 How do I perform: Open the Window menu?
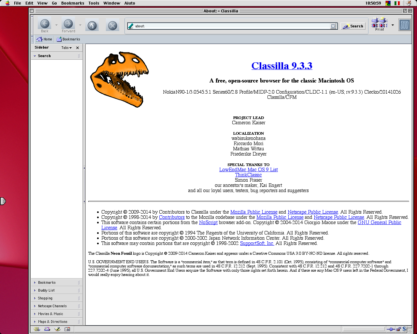pos(112,3)
